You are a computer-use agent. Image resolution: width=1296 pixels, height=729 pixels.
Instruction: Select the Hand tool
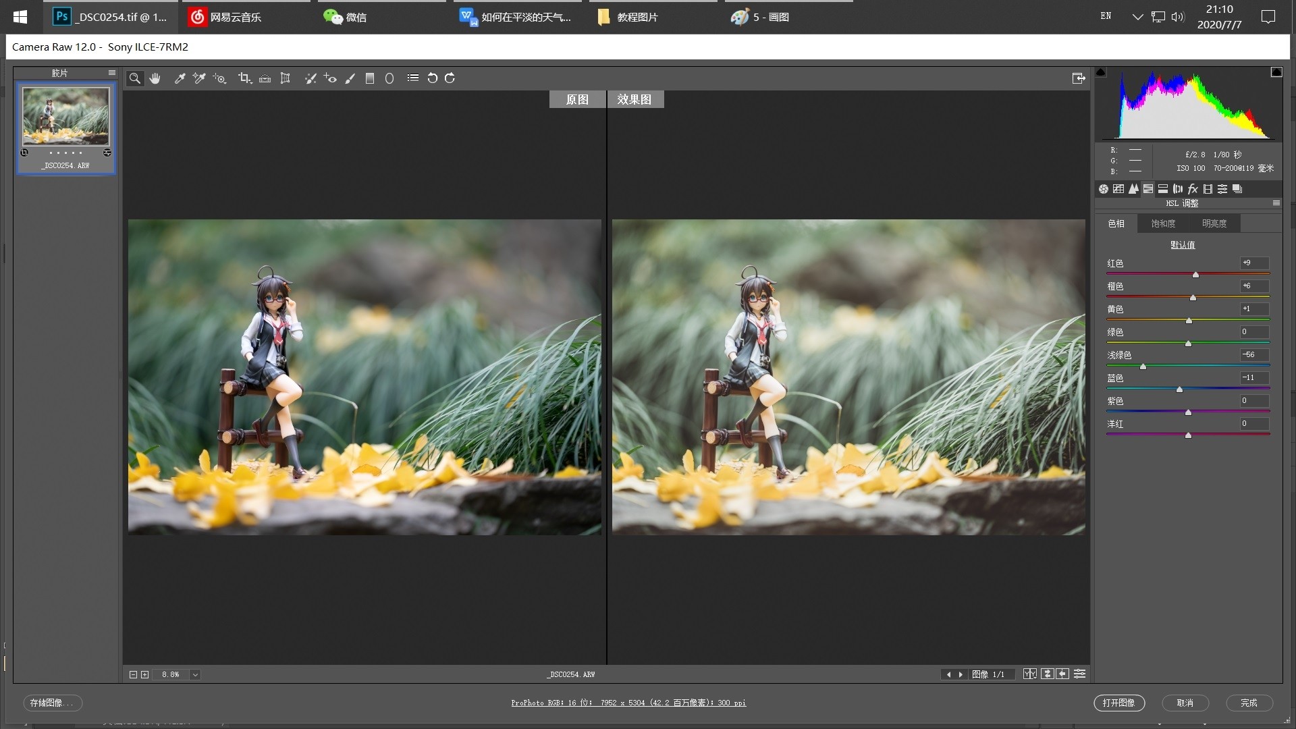(155, 78)
